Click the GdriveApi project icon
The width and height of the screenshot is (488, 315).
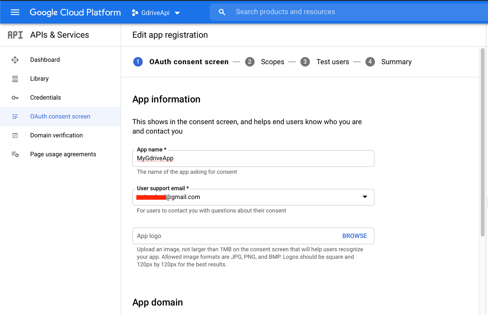[x=135, y=12]
